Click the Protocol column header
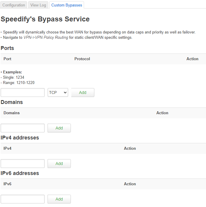Screen dimensions: 206x207 tap(82, 59)
